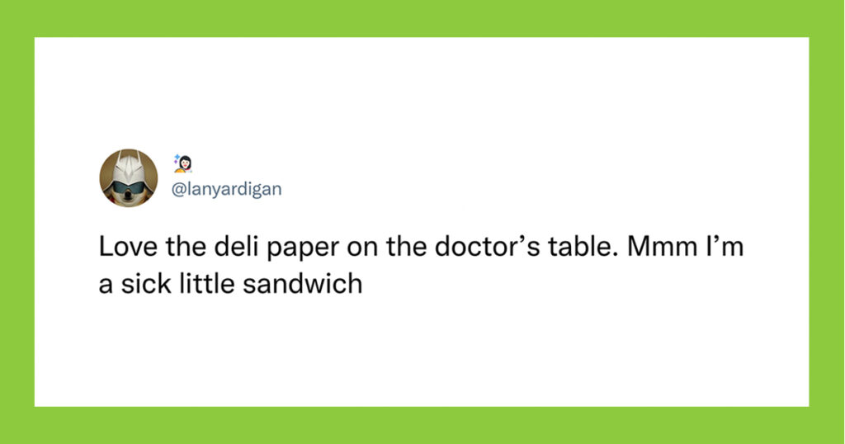Screen dimensions: 845x444
Task: Click the green border below the tweet card
Action: pyautogui.click(x=422, y=425)
